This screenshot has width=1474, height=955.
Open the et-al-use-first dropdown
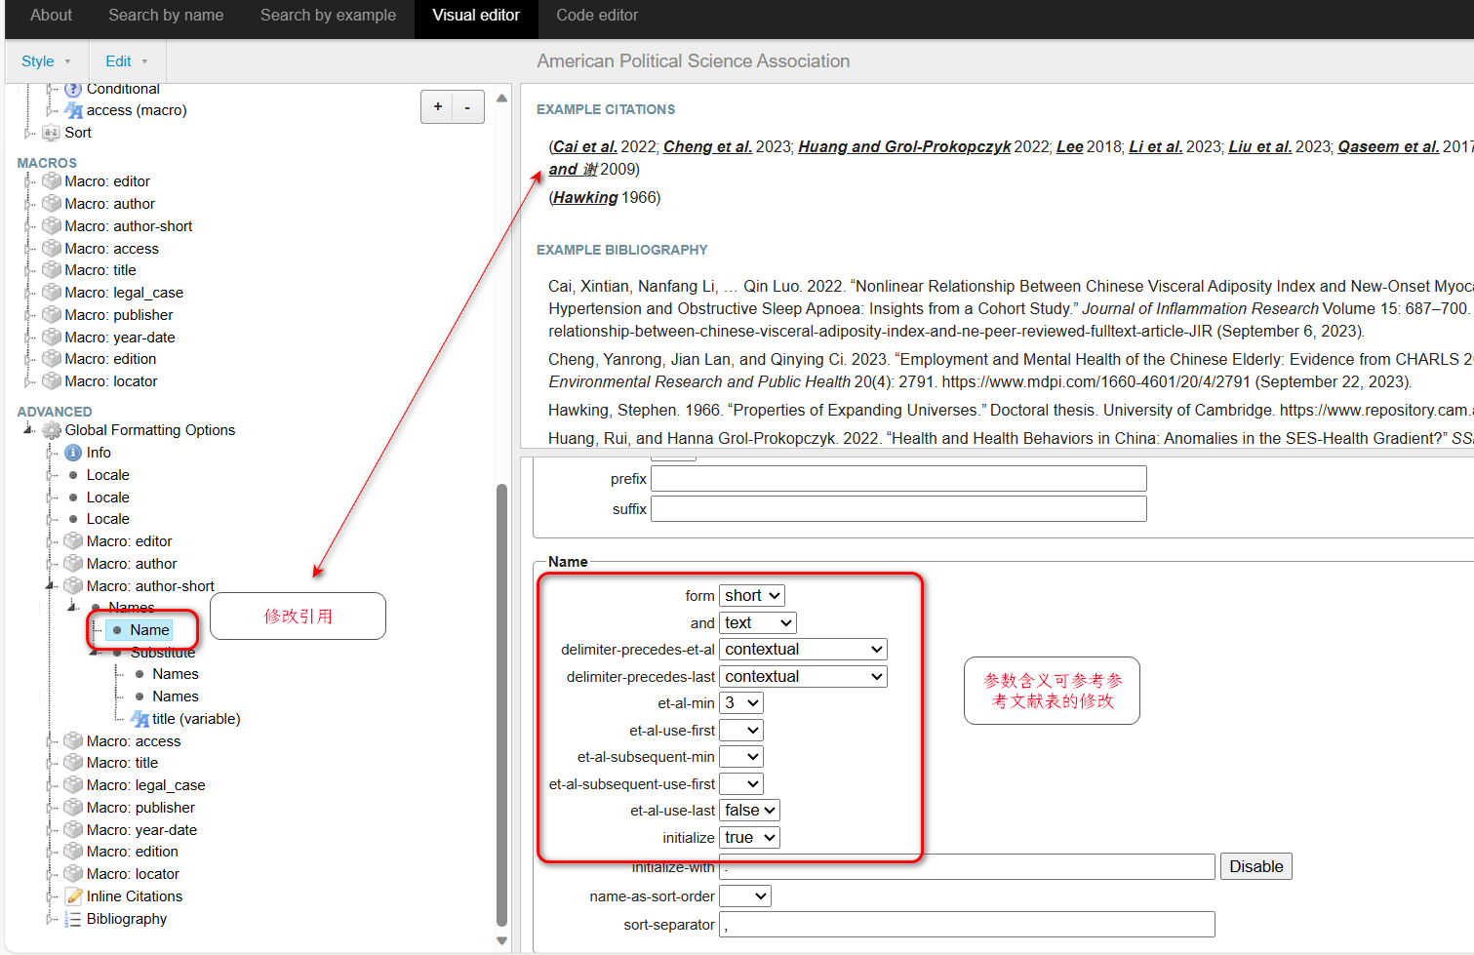point(741,730)
